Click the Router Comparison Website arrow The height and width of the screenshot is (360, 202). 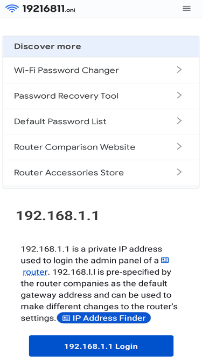click(x=179, y=146)
